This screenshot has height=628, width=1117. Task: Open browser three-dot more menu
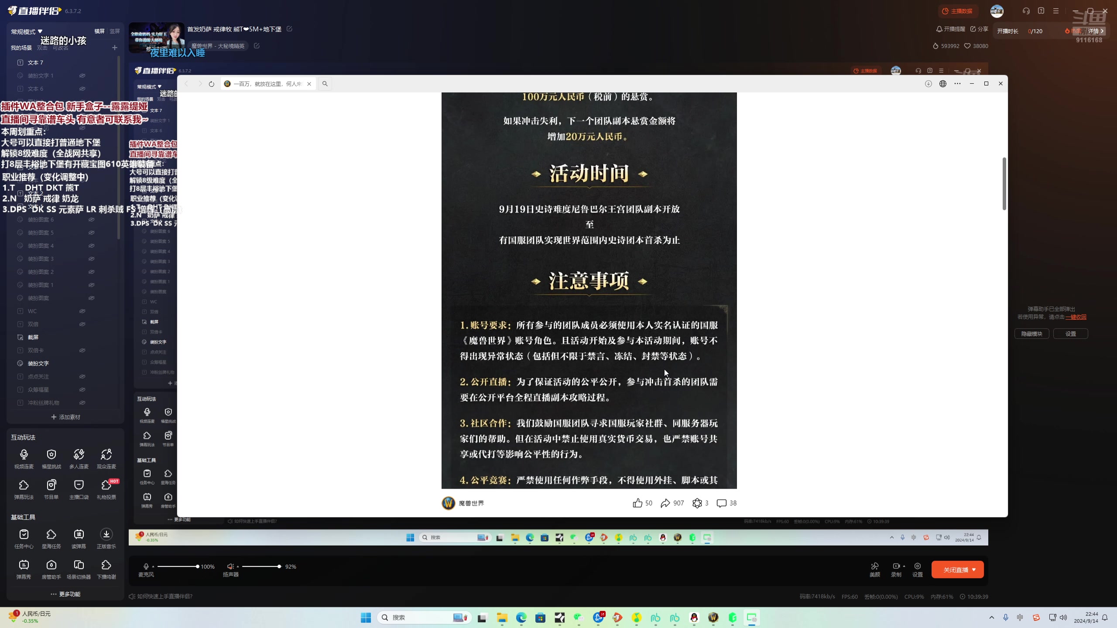coord(957,84)
